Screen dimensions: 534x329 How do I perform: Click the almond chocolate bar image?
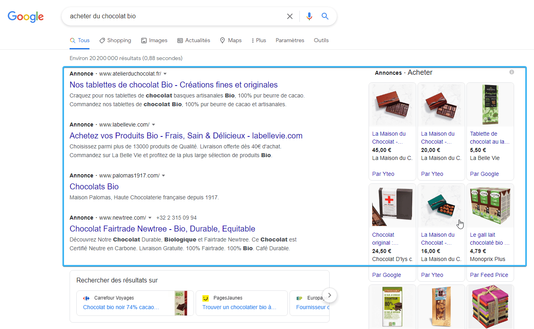(441, 307)
